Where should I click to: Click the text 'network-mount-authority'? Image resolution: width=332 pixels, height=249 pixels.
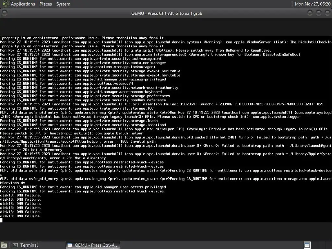(154, 88)
